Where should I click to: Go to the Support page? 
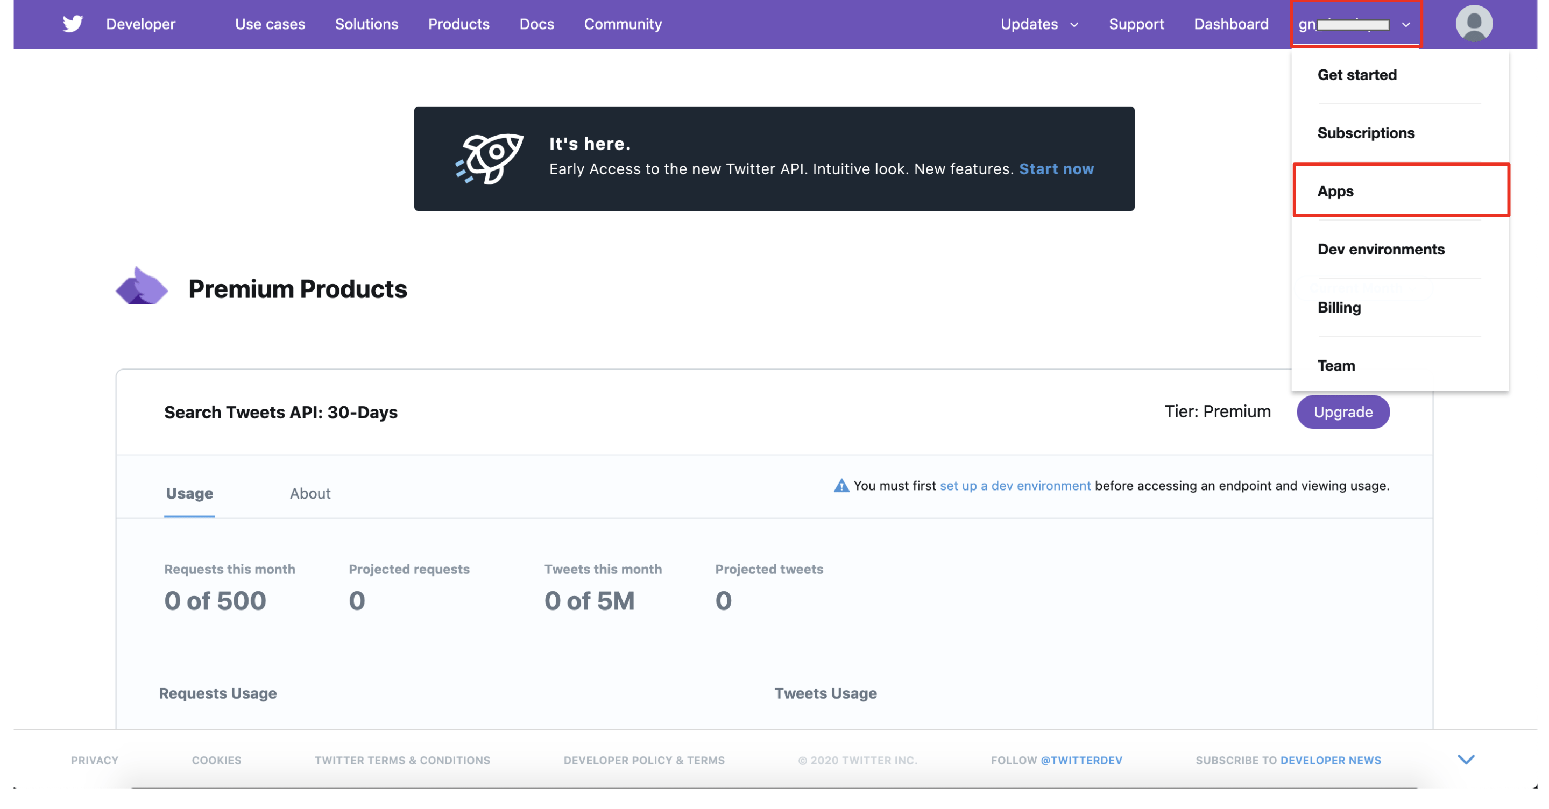pos(1136,24)
